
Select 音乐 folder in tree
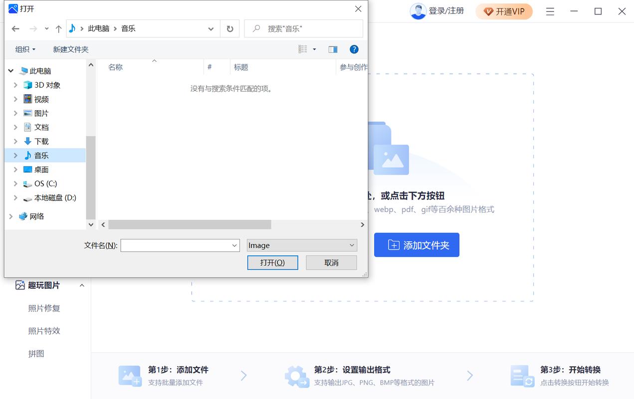click(41, 156)
